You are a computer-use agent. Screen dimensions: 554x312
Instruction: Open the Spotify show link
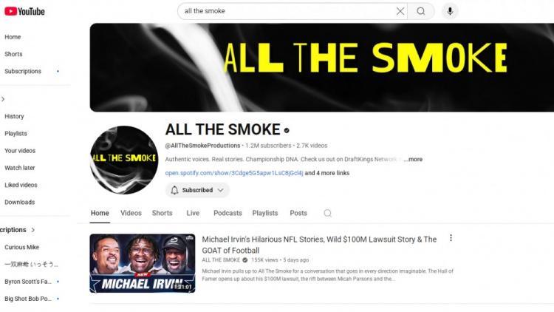(234, 173)
